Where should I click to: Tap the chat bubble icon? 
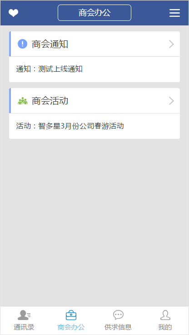118,315
